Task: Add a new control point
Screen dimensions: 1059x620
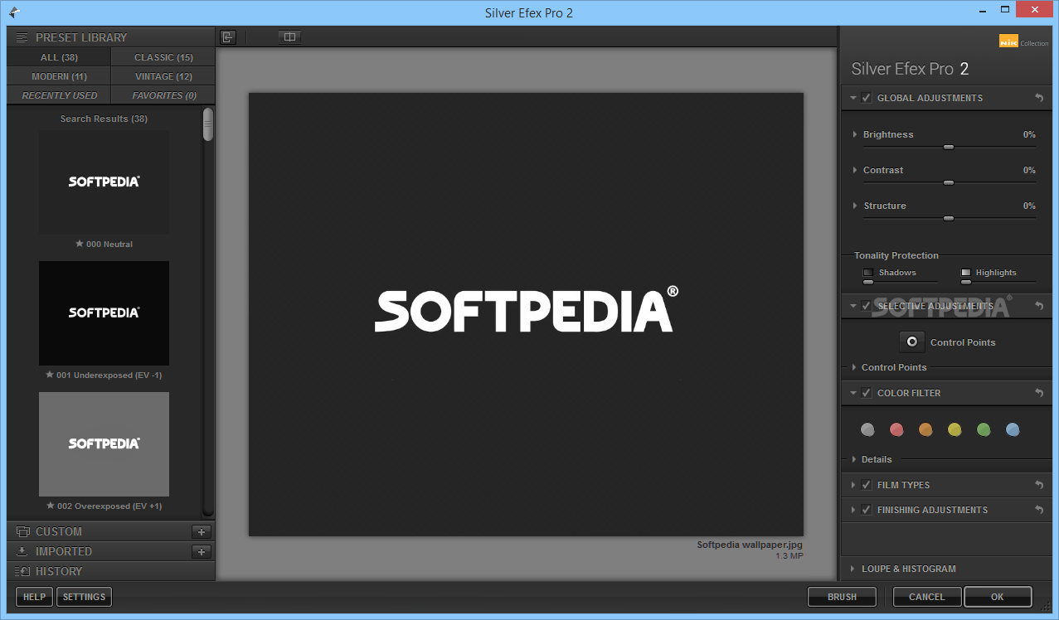Action: pyautogui.click(x=911, y=341)
